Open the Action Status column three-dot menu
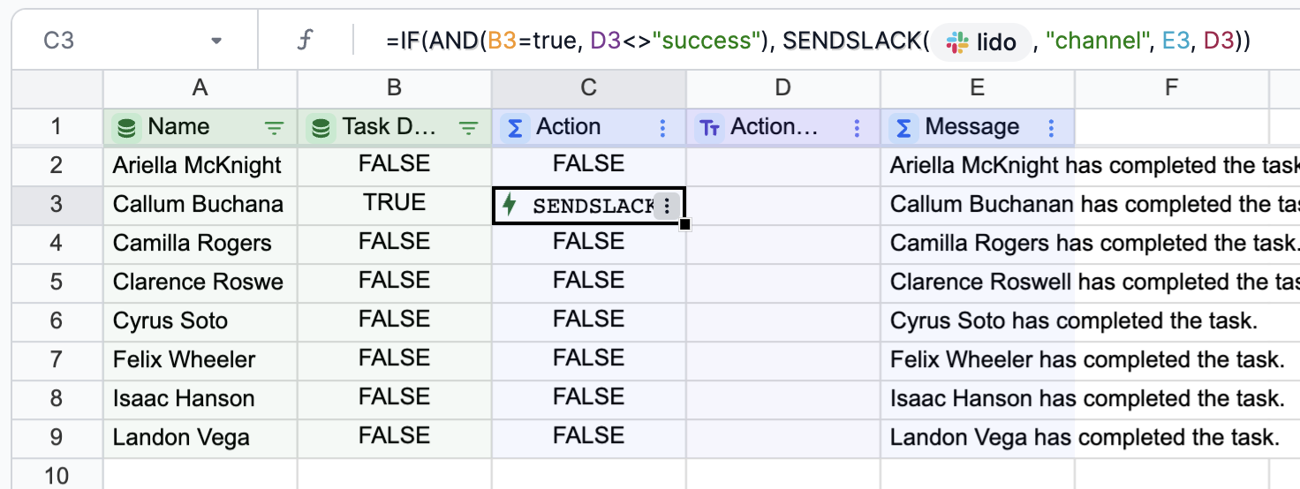This screenshot has width=1300, height=489. click(857, 128)
